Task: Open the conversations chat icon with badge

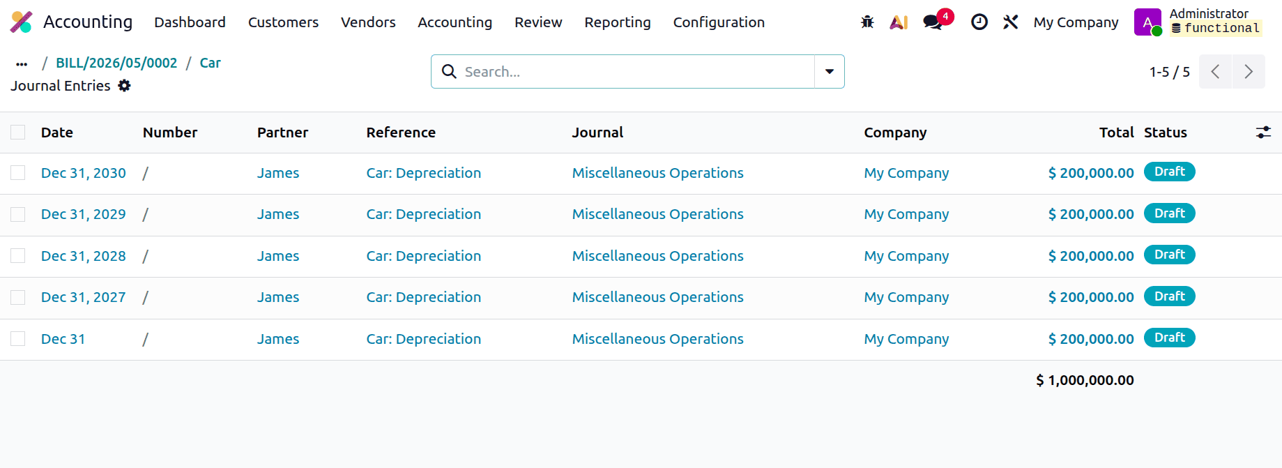Action: click(x=932, y=22)
